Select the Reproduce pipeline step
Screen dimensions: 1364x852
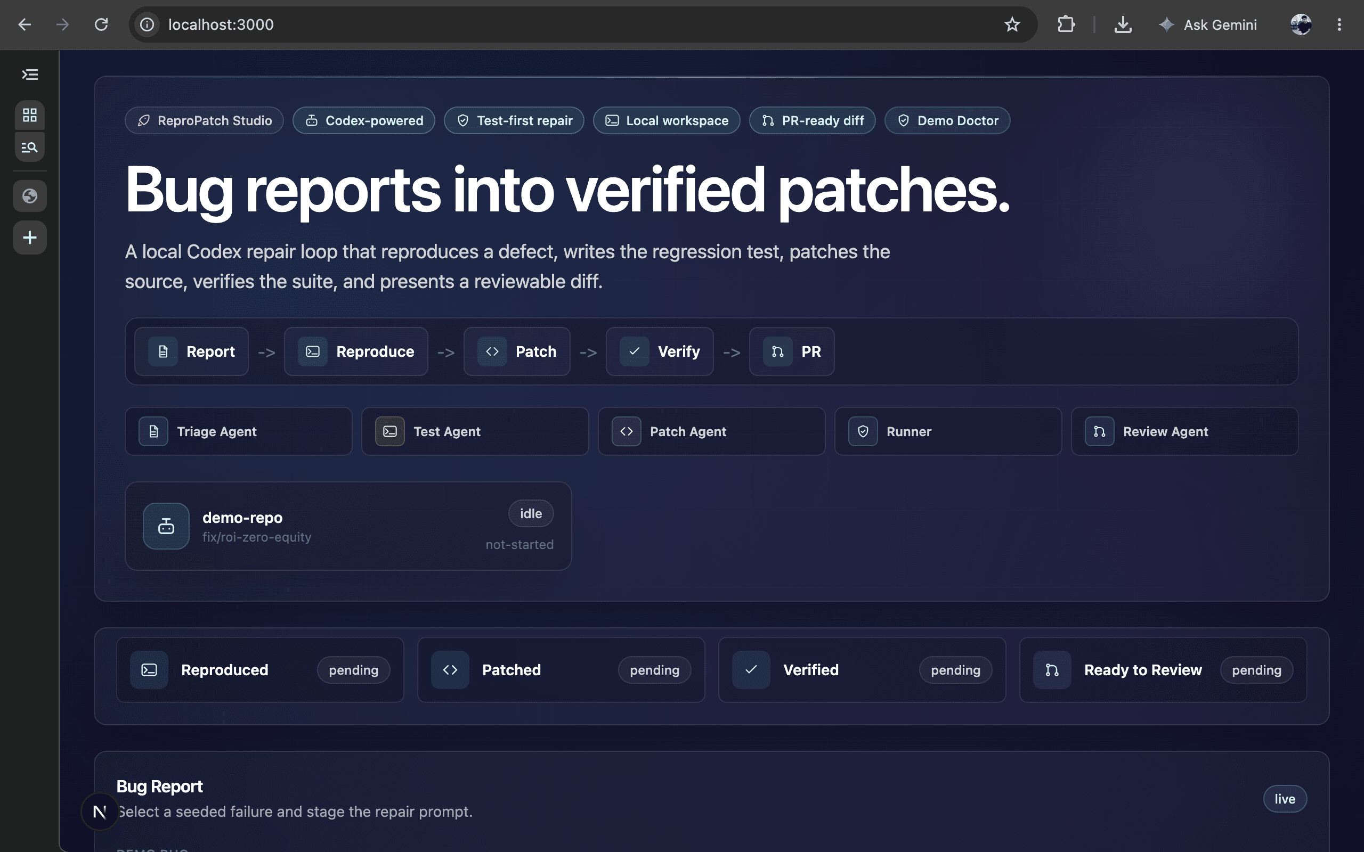(x=356, y=351)
